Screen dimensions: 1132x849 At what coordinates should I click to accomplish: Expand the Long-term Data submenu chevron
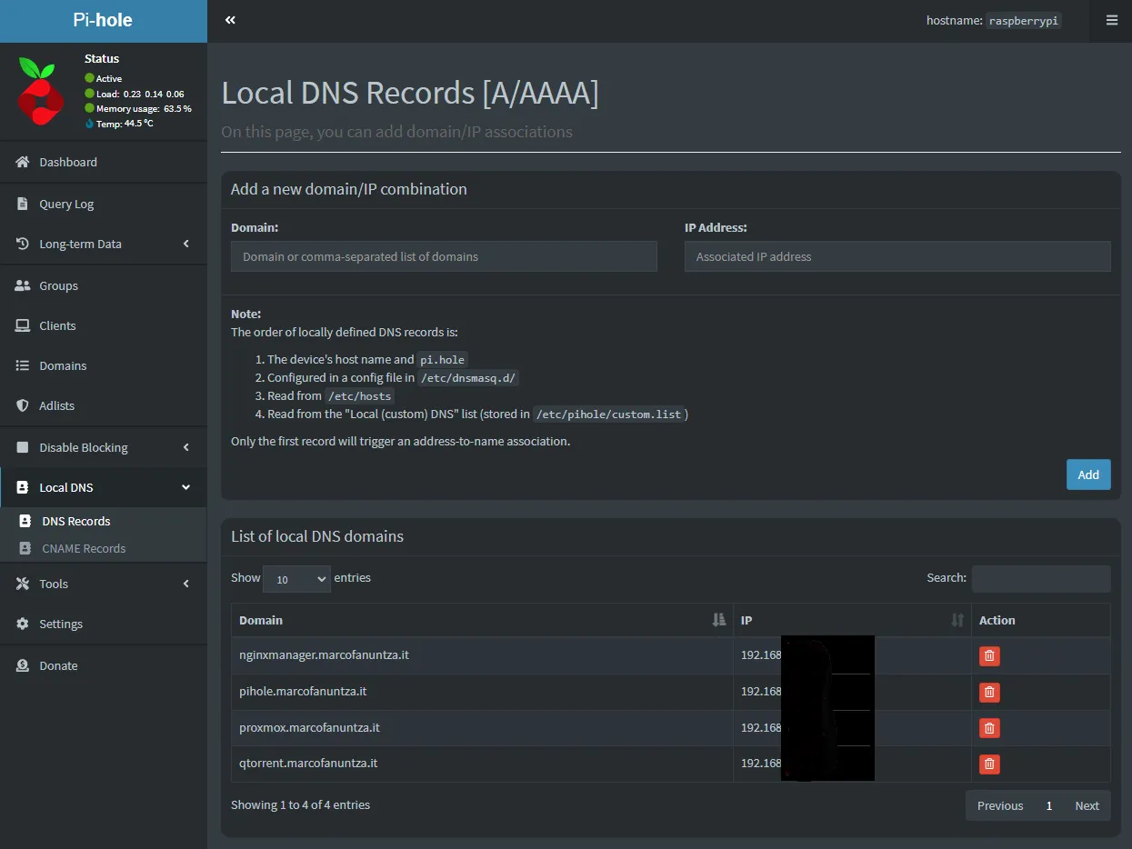[186, 244]
